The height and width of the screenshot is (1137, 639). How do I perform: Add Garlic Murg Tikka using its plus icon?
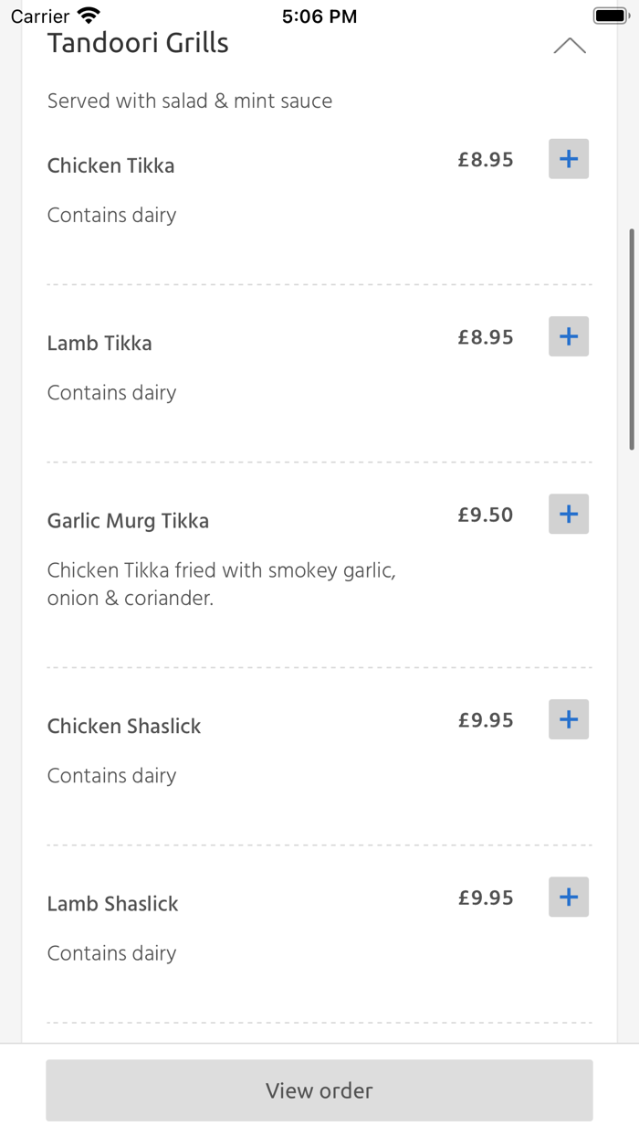[568, 514]
